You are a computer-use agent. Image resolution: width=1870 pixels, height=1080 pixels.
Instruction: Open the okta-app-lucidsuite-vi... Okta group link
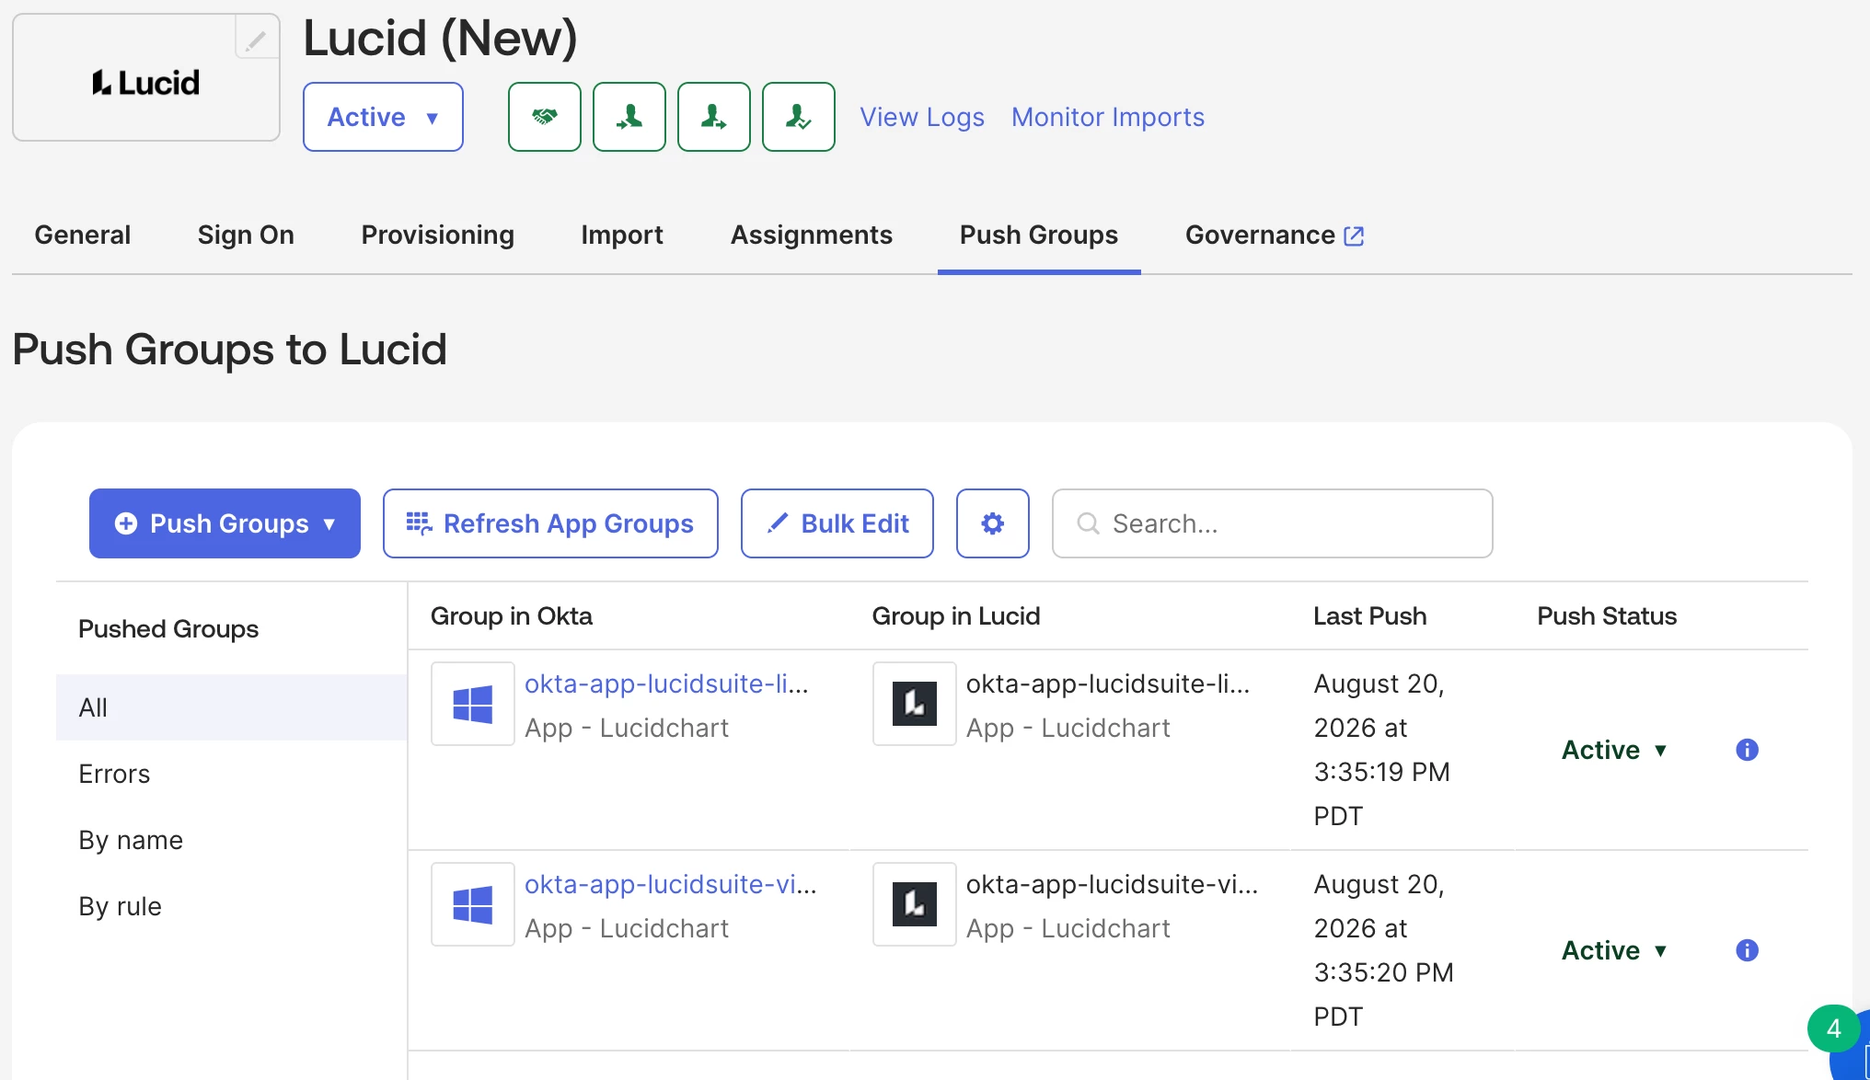(670, 884)
